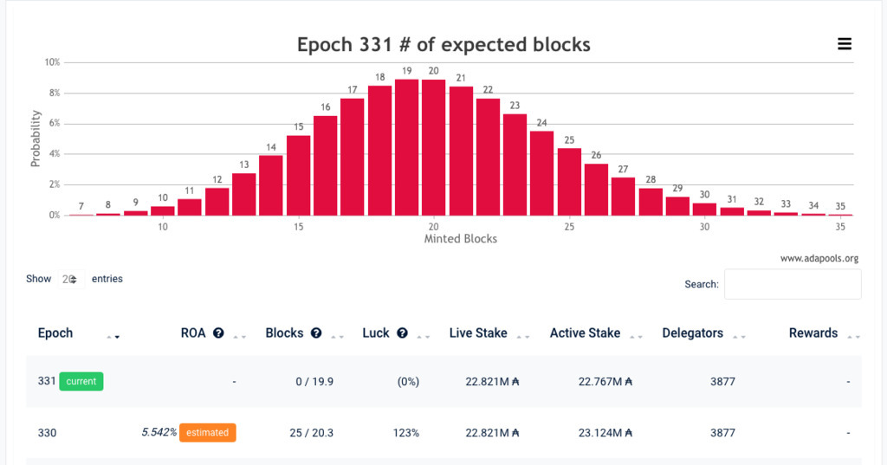Click the bar for 25 minted blocks
This screenshot has height=465, width=887.
[569, 182]
